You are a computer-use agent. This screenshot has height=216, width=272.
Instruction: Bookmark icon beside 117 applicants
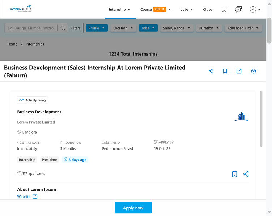click(x=234, y=174)
